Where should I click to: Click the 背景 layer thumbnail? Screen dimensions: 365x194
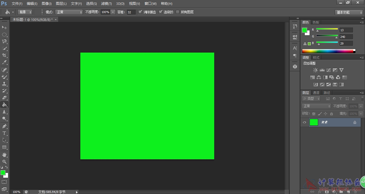pos(314,122)
